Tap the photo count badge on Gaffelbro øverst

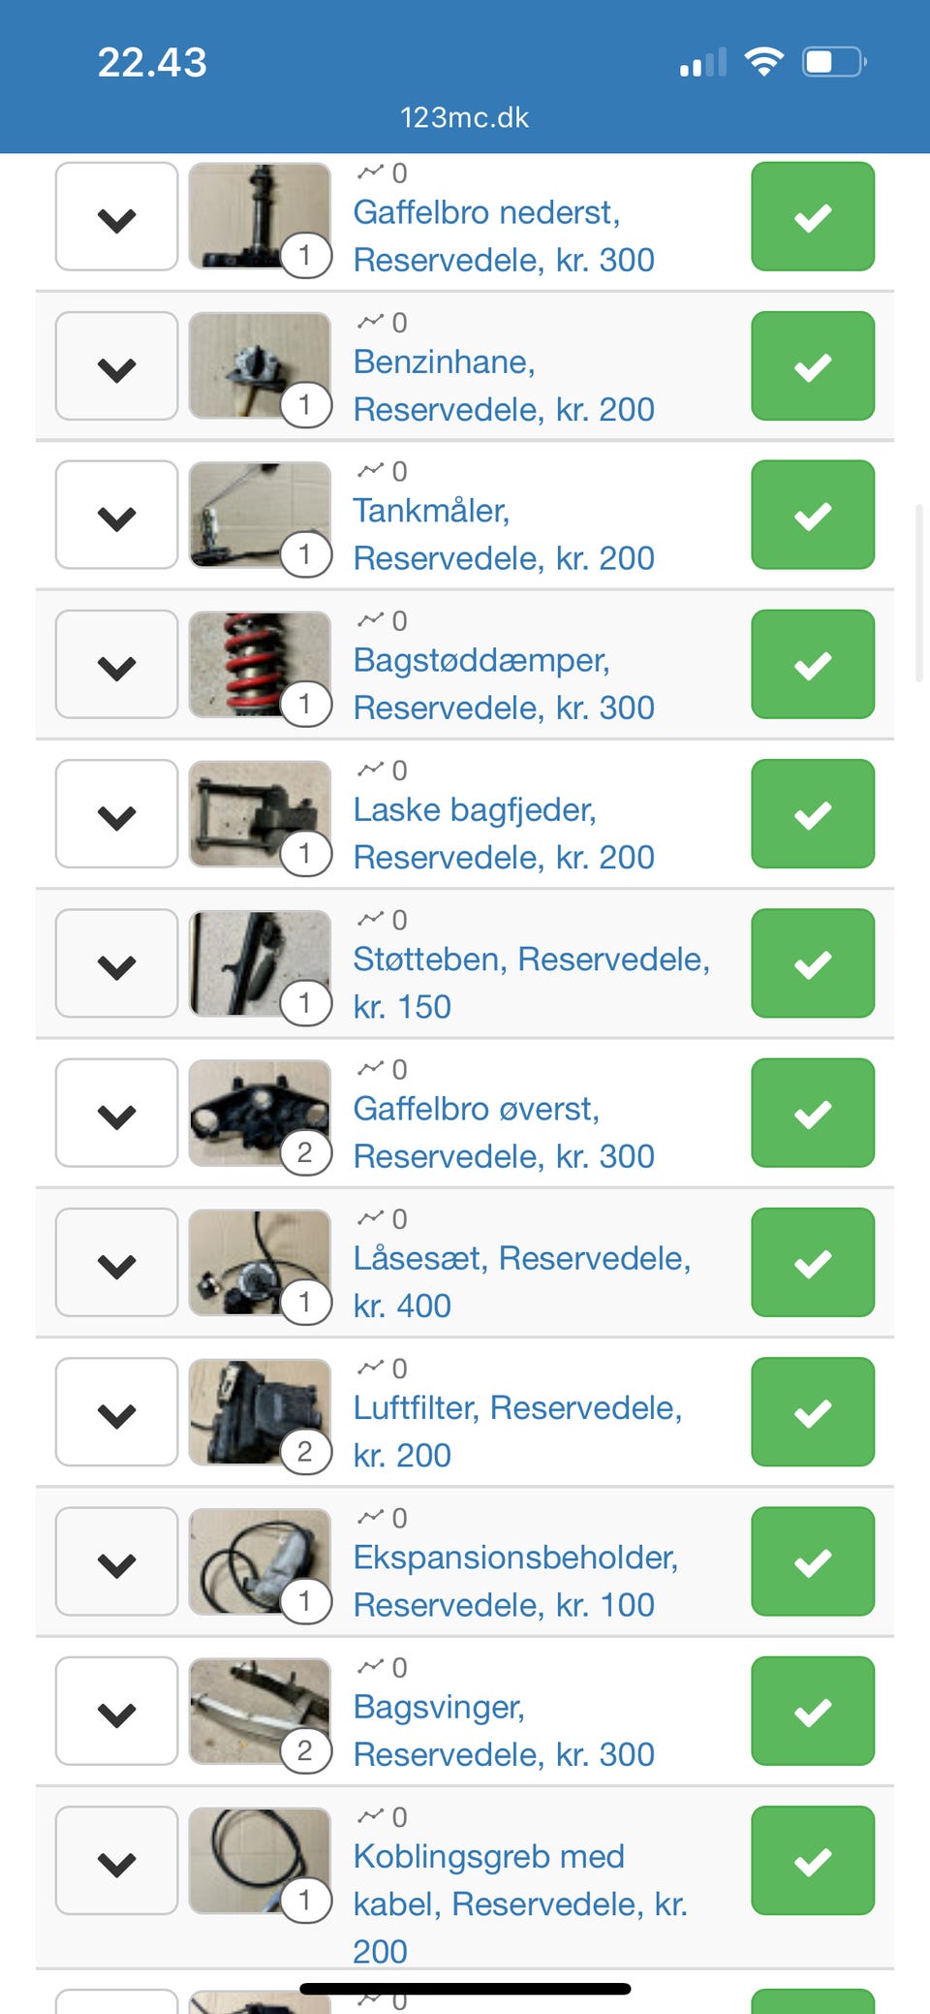(305, 1152)
